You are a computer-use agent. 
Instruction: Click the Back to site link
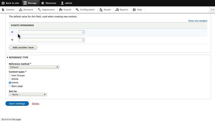point(10,3)
